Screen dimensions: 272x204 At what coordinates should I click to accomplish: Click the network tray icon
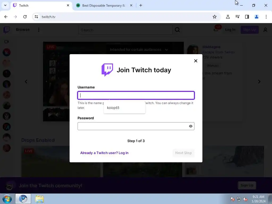239,199
